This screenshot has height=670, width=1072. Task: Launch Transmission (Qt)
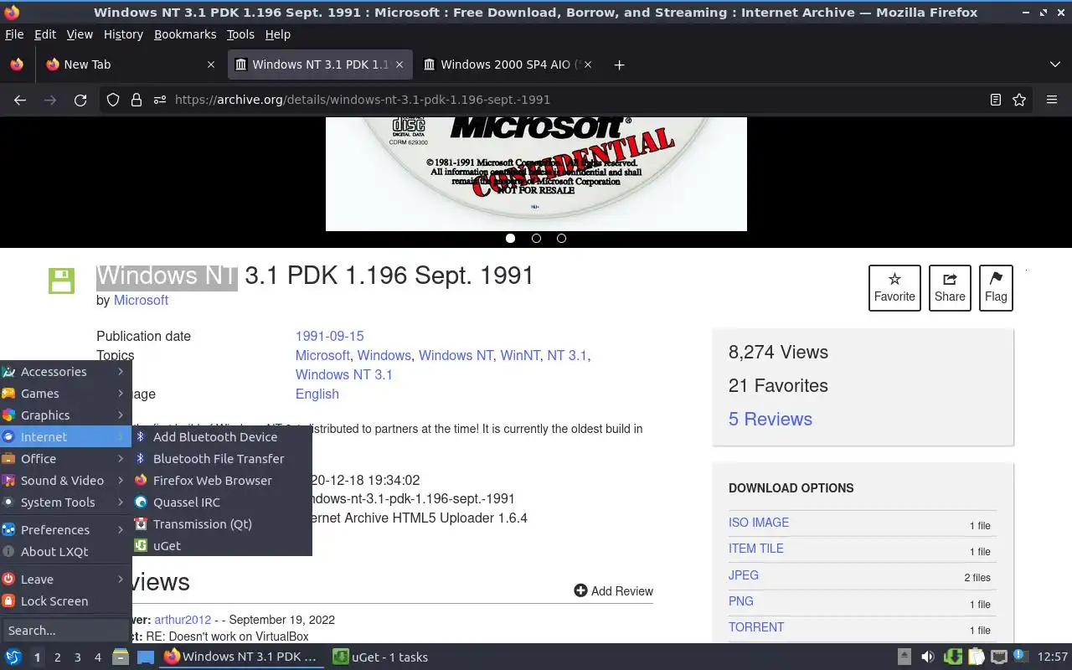pyautogui.click(x=222, y=524)
